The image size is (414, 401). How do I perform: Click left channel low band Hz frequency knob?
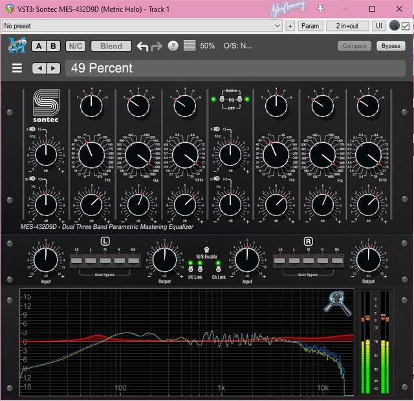pos(92,155)
